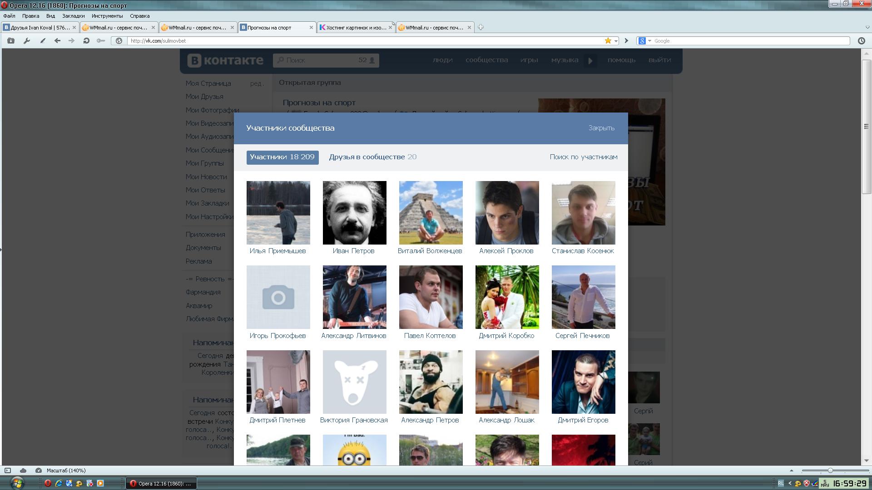
Task: Select the 'Участники 18 209' tab
Action: click(282, 157)
